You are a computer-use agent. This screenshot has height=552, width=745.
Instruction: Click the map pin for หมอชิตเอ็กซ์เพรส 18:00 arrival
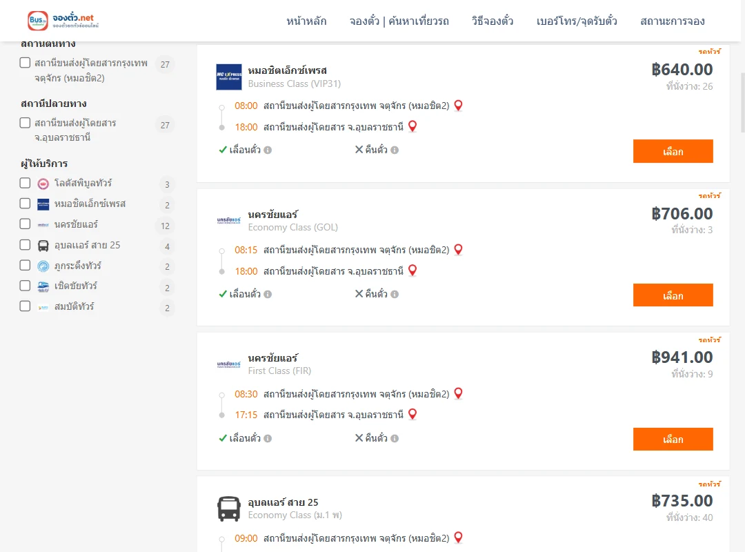click(413, 126)
